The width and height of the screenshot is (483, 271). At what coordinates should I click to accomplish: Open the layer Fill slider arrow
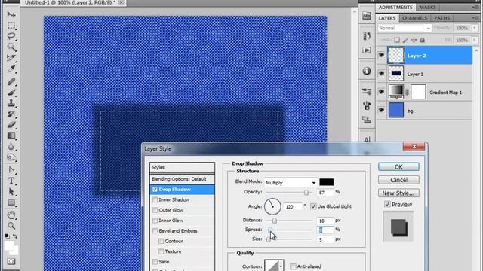(x=475, y=40)
